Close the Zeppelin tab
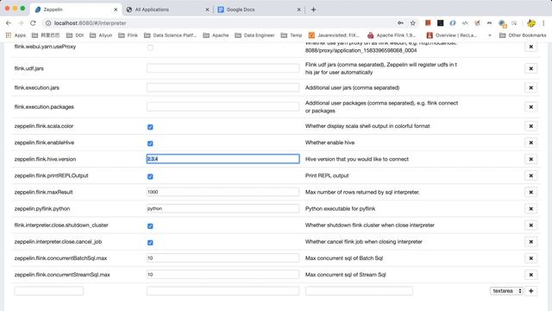The image size is (552, 311). pos(116,10)
